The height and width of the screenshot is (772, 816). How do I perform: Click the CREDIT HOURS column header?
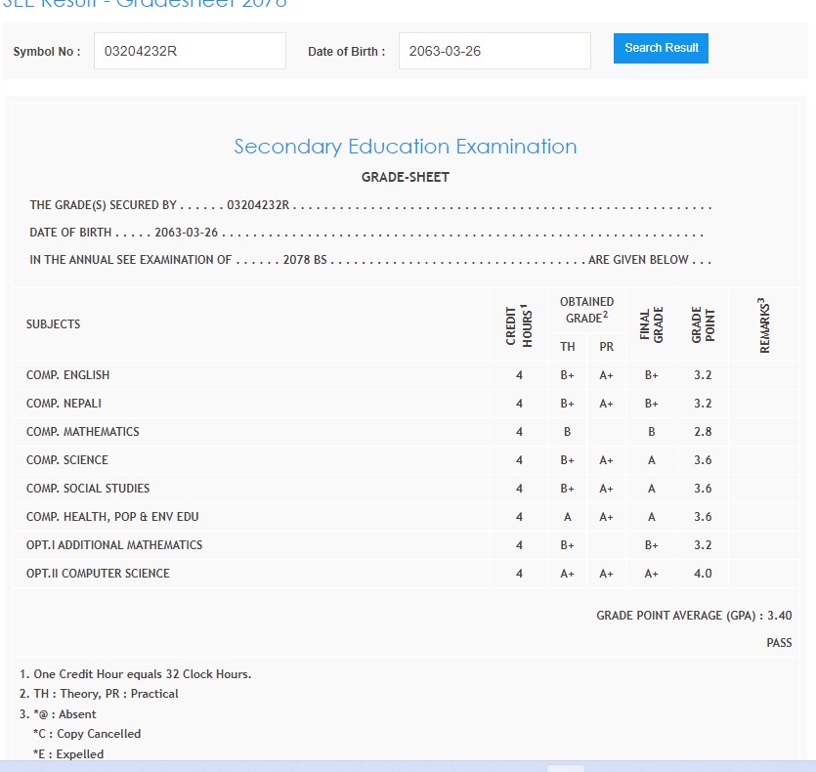pos(519,324)
